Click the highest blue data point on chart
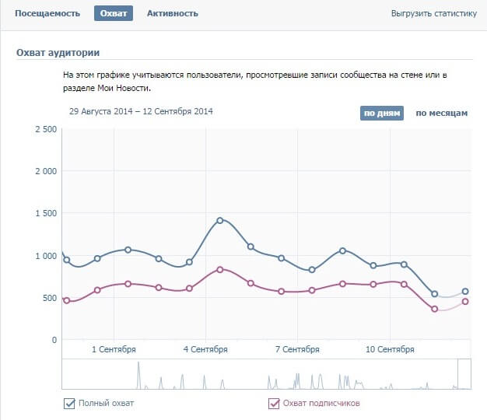This screenshot has width=487, height=420. 220,220
